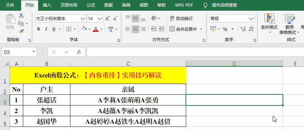Click the text orientation icon
Viewport: 304px width, 130px height.
click(154, 18)
